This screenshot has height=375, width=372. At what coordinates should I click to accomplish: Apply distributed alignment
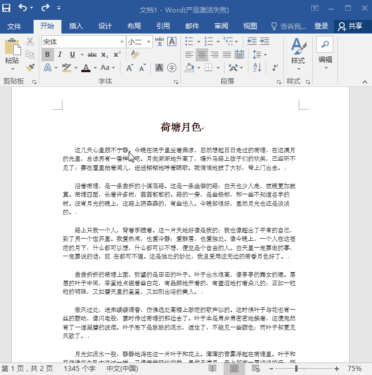pyautogui.click(x=239, y=55)
